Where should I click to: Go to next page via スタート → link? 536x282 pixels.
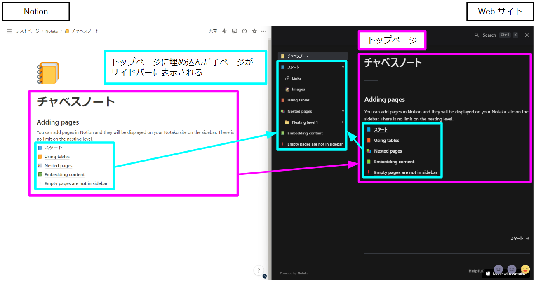[520, 238]
